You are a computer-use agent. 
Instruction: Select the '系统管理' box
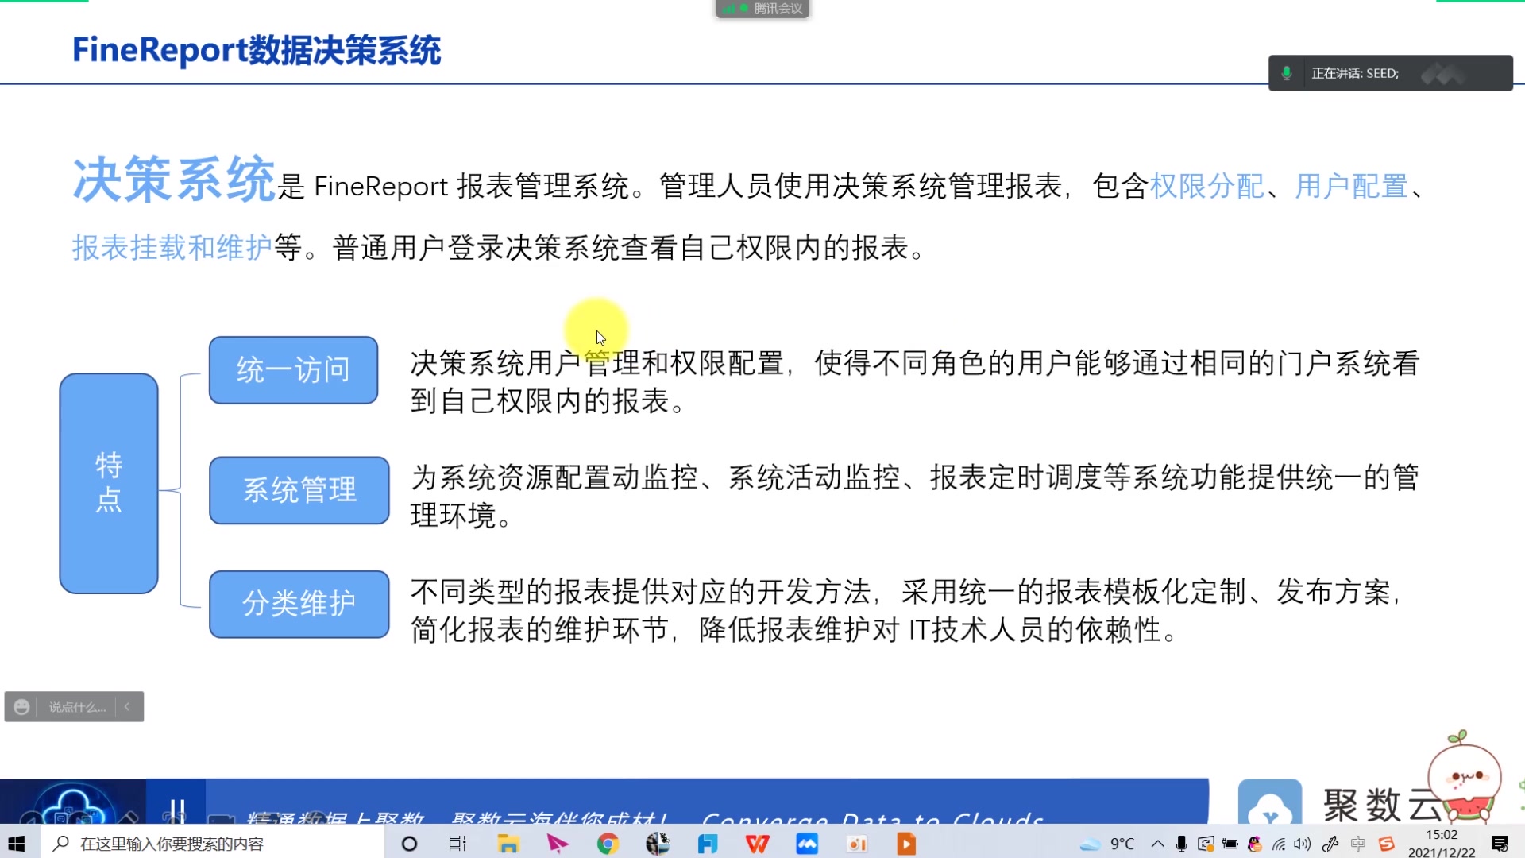[299, 489]
